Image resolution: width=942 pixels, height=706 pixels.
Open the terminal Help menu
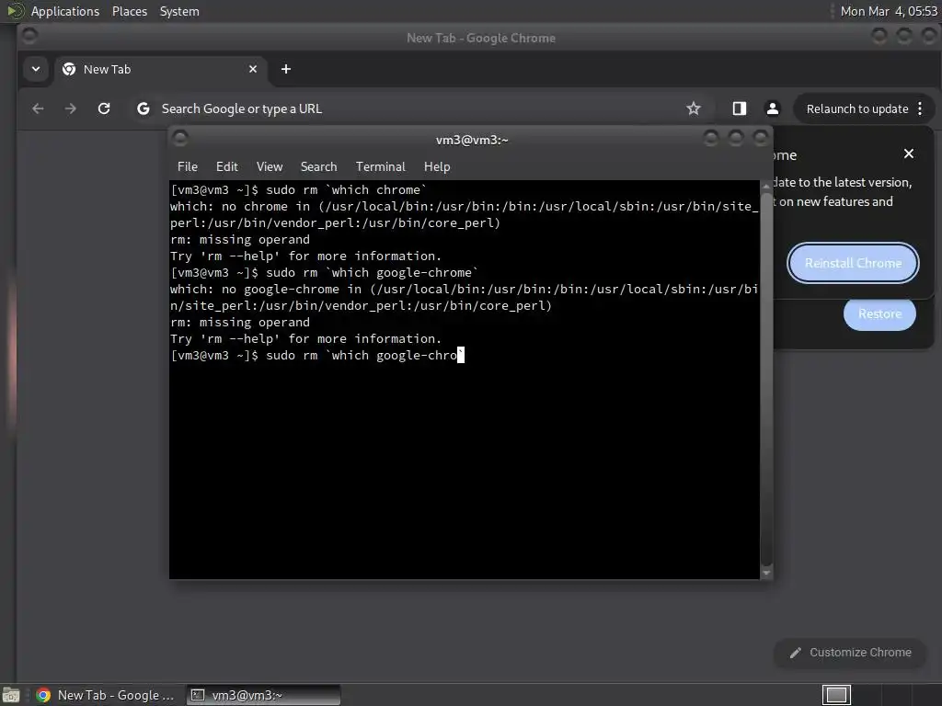(x=437, y=167)
